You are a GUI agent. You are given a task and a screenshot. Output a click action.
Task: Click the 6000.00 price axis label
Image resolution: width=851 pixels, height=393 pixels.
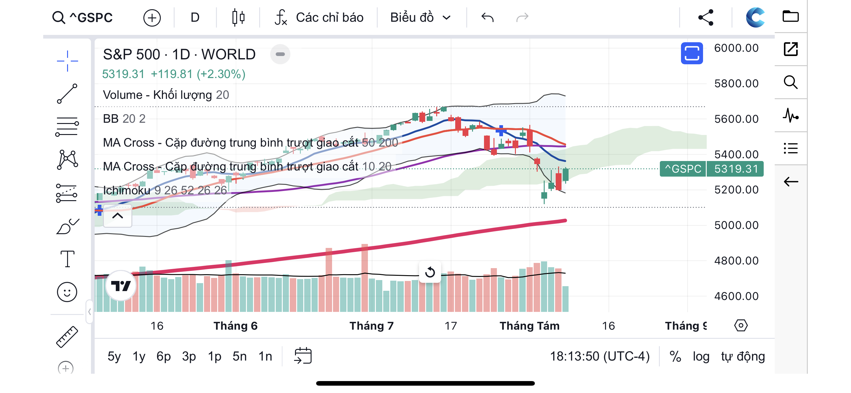[736, 48]
